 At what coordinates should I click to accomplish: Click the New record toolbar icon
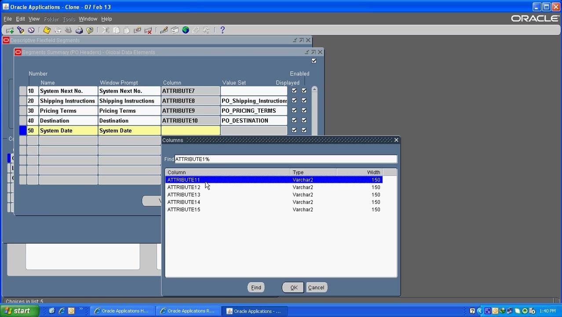[9, 30]
